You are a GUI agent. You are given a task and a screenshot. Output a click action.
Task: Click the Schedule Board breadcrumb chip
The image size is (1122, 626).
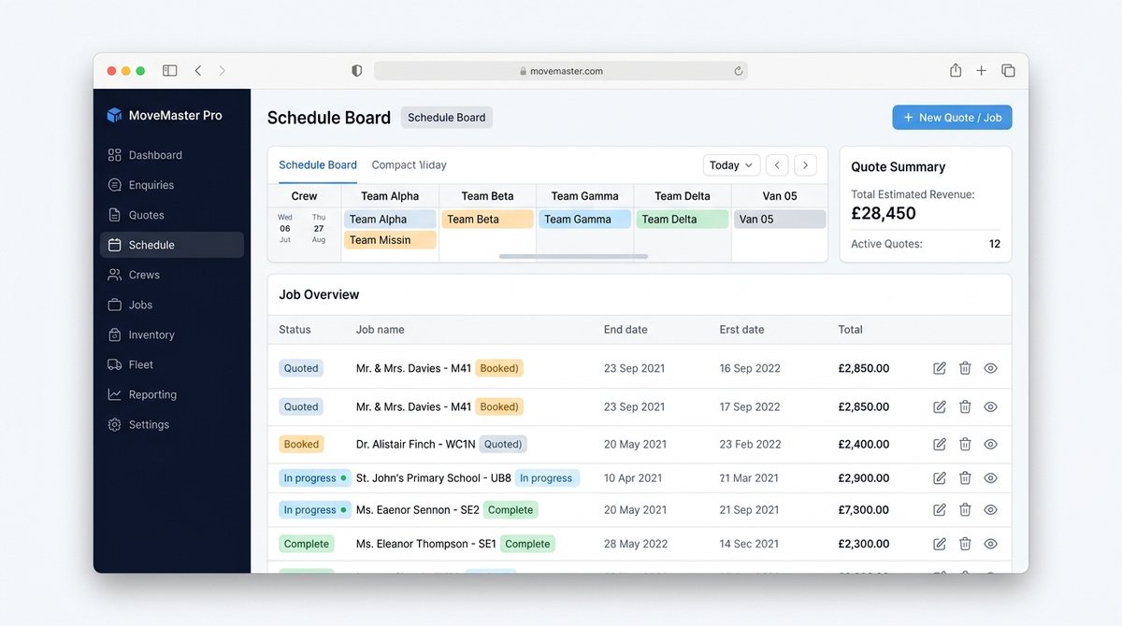point(447,118)
